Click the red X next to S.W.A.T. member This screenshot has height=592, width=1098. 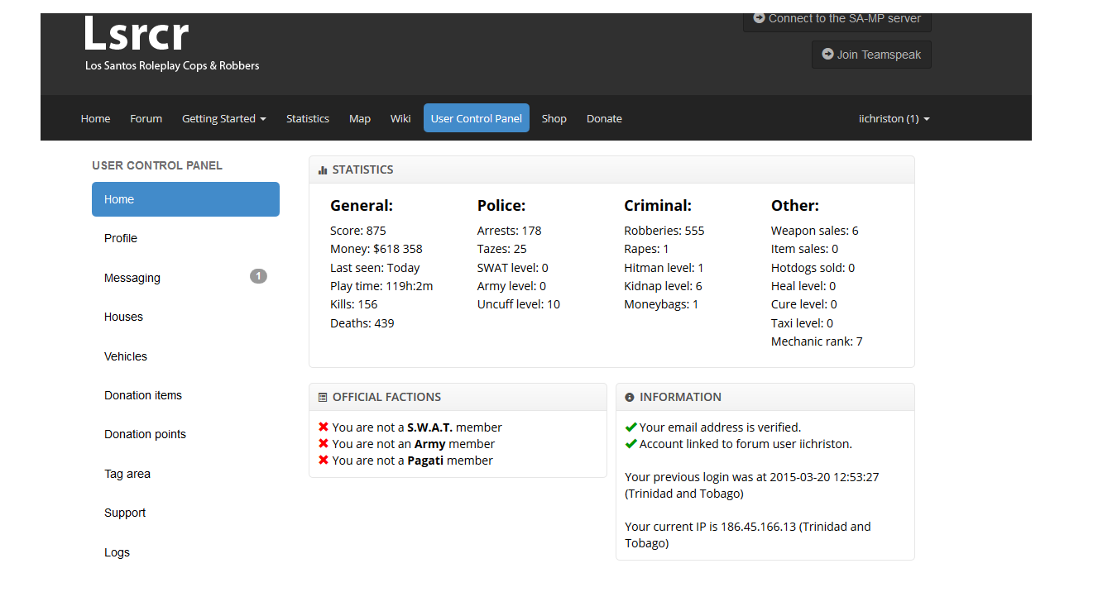tap(324, 427)
